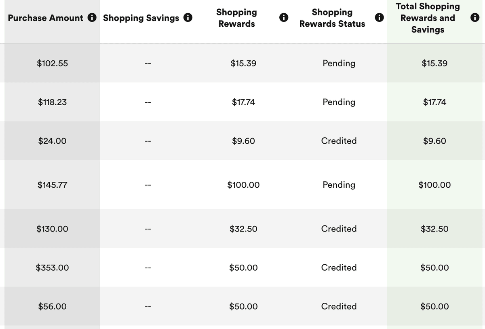Open info icon for Shopping Rewards column
Viewport: 485px width, 329px height.
tap(284, 18)
